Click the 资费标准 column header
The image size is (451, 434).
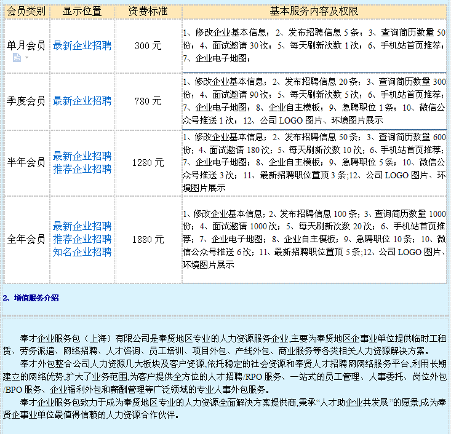[x=148, y=12]
